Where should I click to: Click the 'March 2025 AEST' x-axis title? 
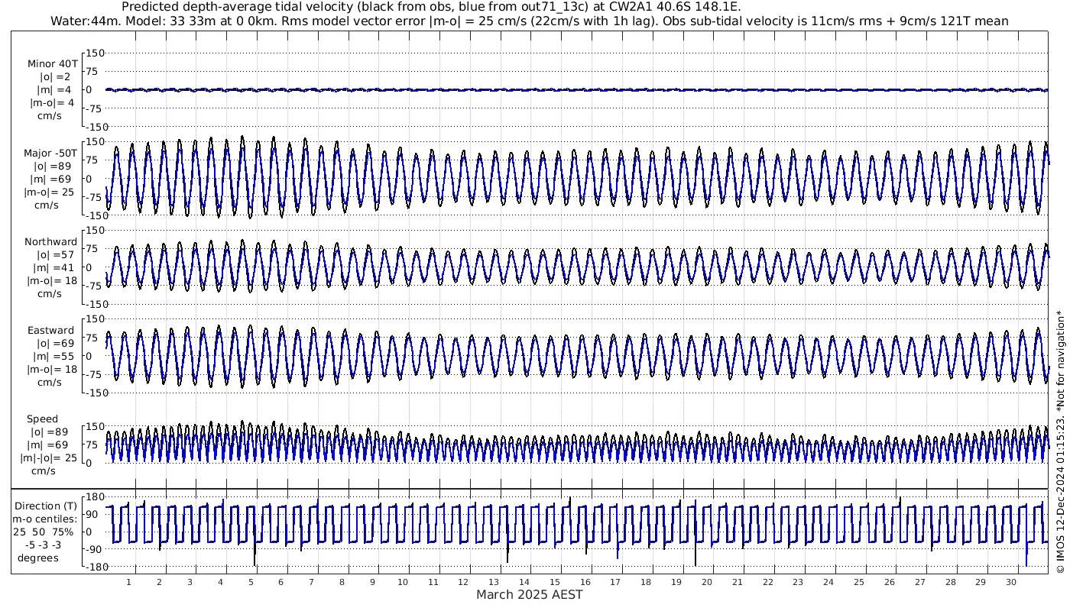[x=529, y=594]
